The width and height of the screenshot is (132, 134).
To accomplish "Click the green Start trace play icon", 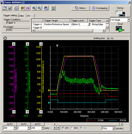I will (x=120, y=29).
